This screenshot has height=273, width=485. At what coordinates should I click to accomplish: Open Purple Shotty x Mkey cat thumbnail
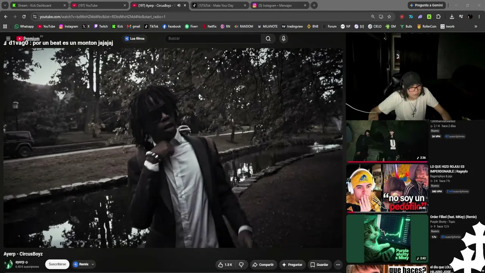tap(387, 238)
